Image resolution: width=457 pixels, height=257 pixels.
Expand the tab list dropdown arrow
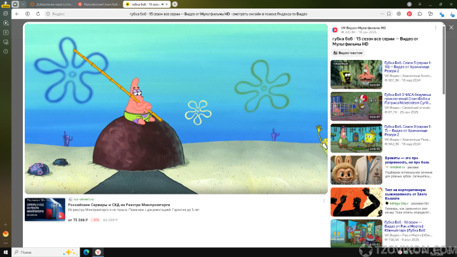click(23, 5)
